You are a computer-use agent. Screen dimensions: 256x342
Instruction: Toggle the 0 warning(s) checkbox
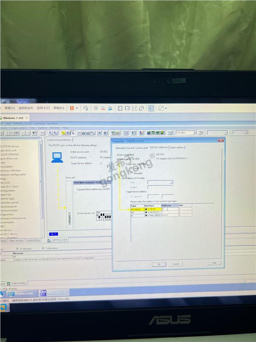[17, 248]
